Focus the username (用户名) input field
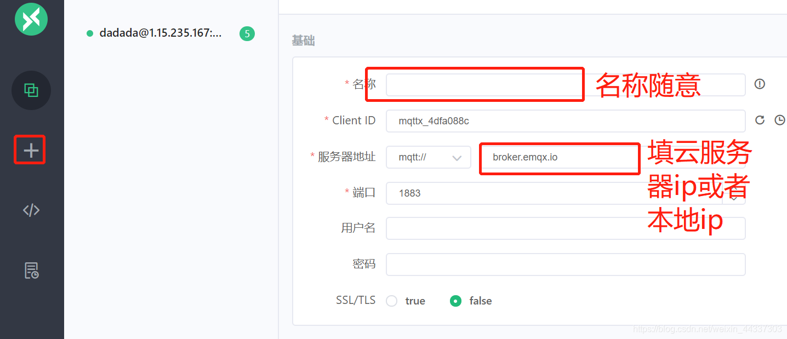Viewport: 787px width, 339px height. pyautogui.click(x=566, y=228)
